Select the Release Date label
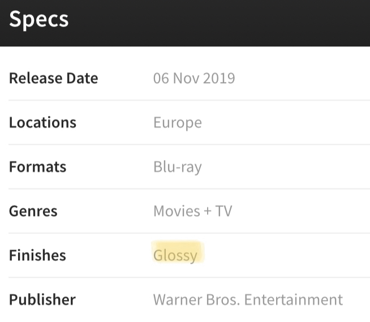Image resolution: width=370 pixels, height=322 pixels. pyautogui.click(x=53, y=78)
